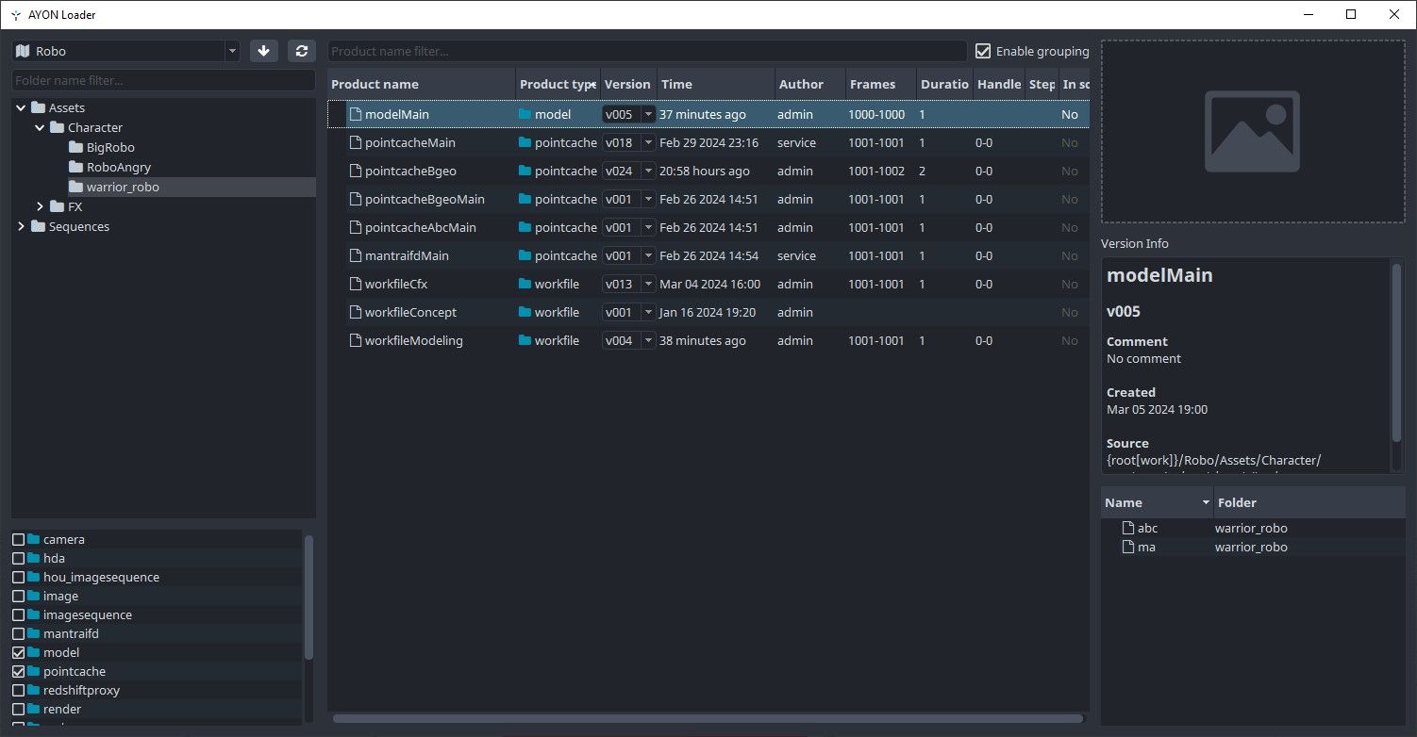This screenshot has height=737, width=1417.
Task: Click the BigRobo folder icon
Action: [75, 147]
